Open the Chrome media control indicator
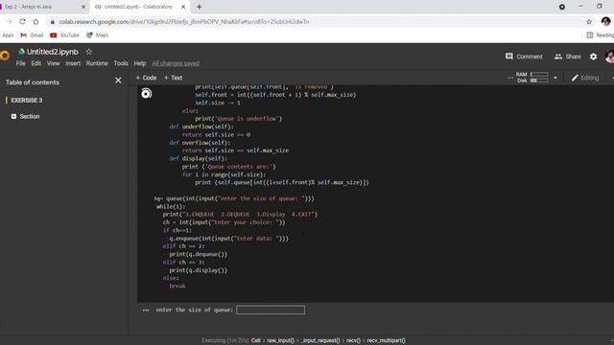 (562, 7)
